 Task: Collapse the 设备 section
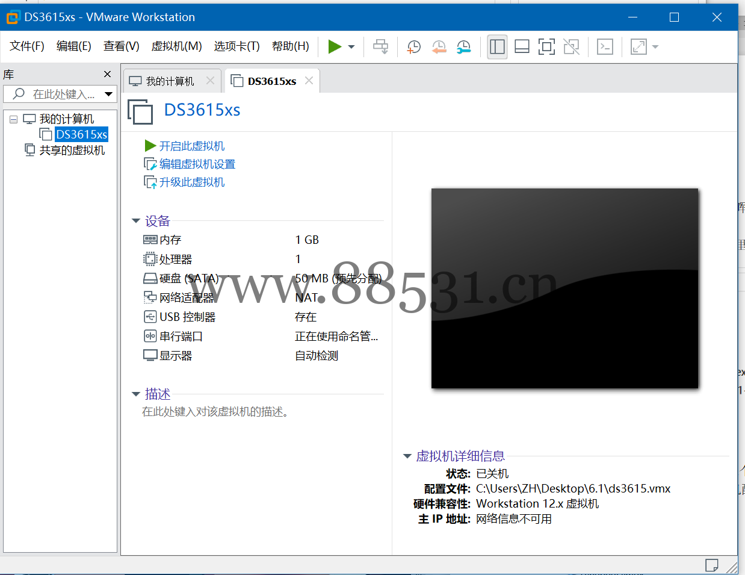coord(136,221)
